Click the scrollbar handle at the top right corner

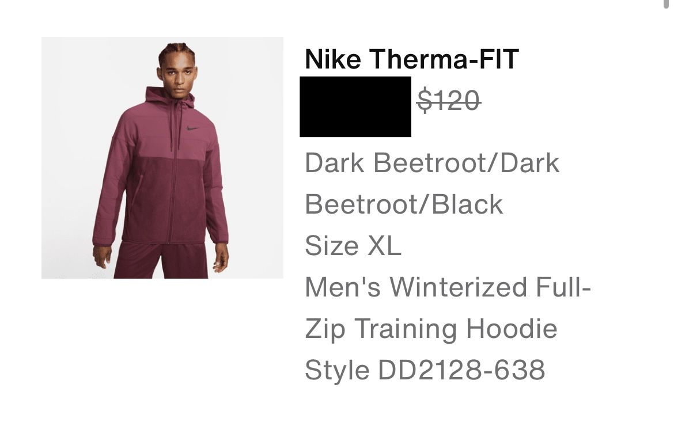tap(667, 3)
